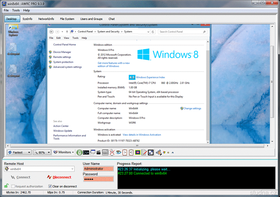Click the User Name input field
The width and height of the screenshot is (280, 197).
point(98,169)
